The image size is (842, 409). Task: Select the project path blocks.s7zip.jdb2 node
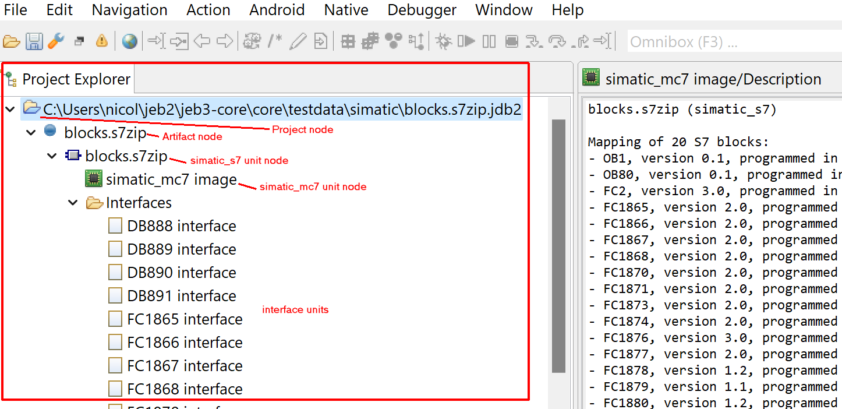coord(272,109)
